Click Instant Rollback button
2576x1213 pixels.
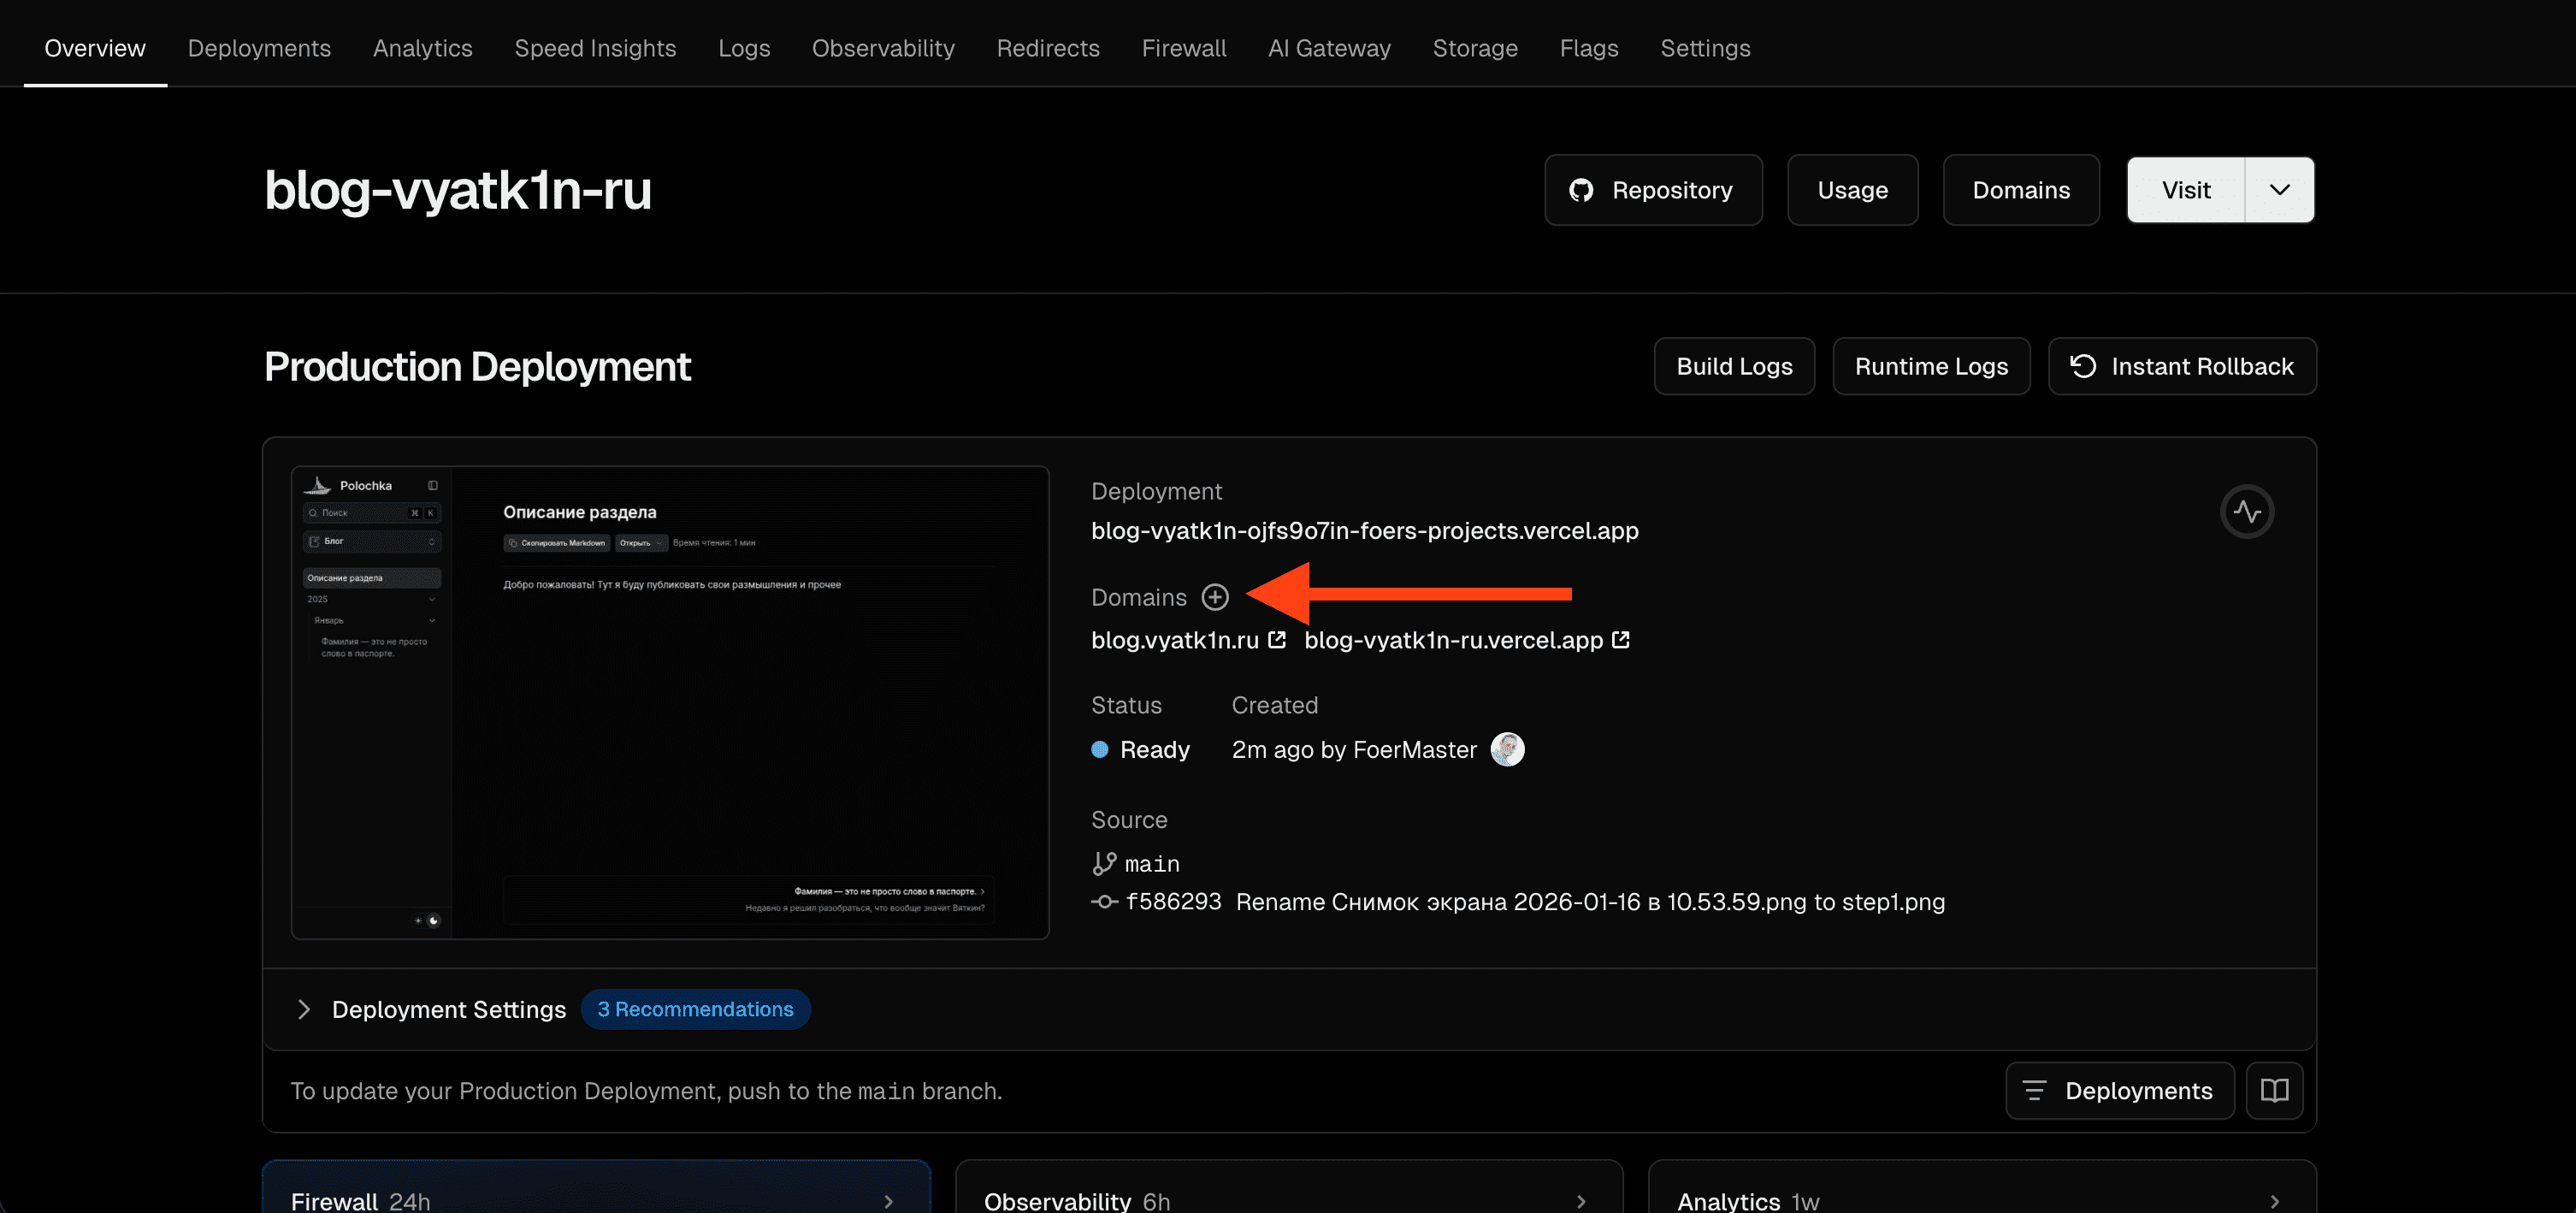click(2182, 367)
